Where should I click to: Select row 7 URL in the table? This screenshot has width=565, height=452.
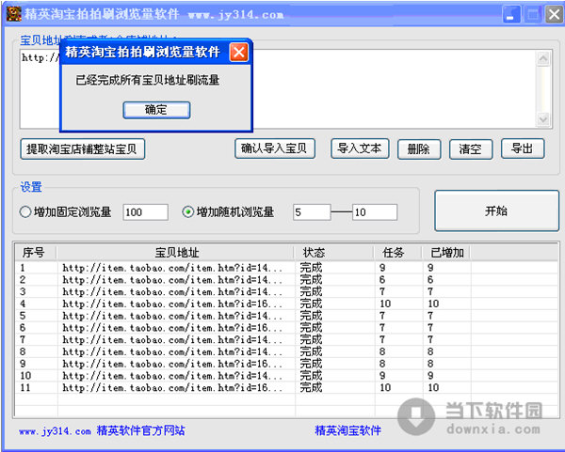(172, 339)
